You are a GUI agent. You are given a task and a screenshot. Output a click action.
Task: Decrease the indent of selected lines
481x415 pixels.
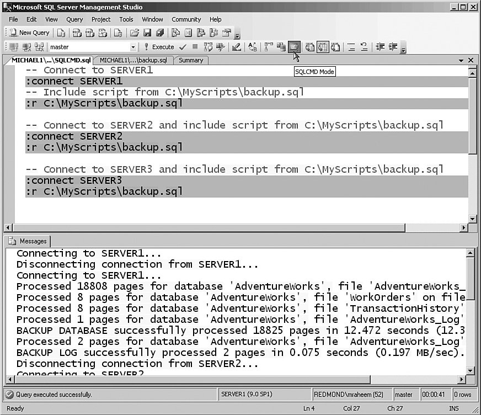tap(380, 47)
